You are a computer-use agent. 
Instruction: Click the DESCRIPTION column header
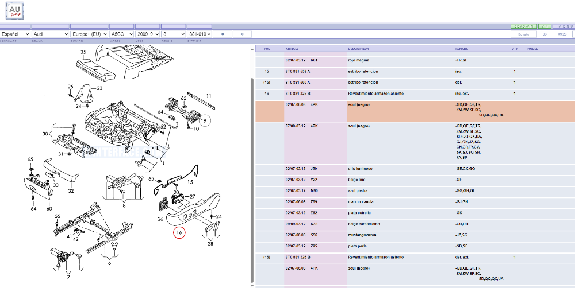coord(359,49)
